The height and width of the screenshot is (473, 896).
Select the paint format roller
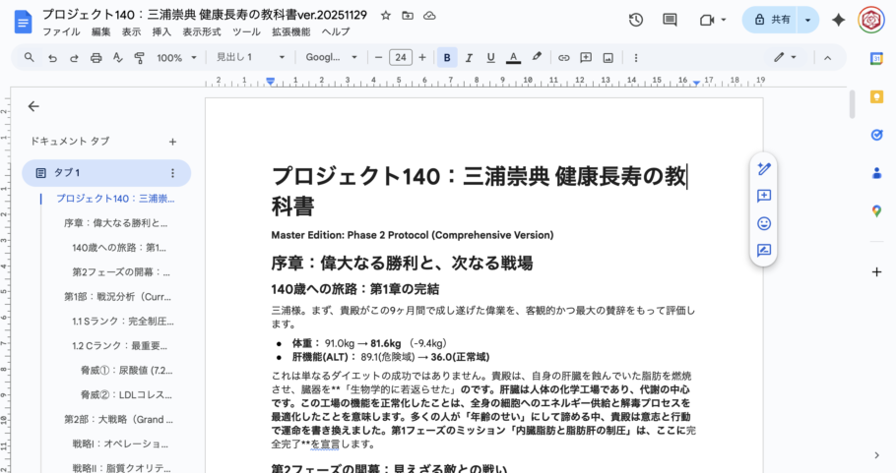point(138,58)
